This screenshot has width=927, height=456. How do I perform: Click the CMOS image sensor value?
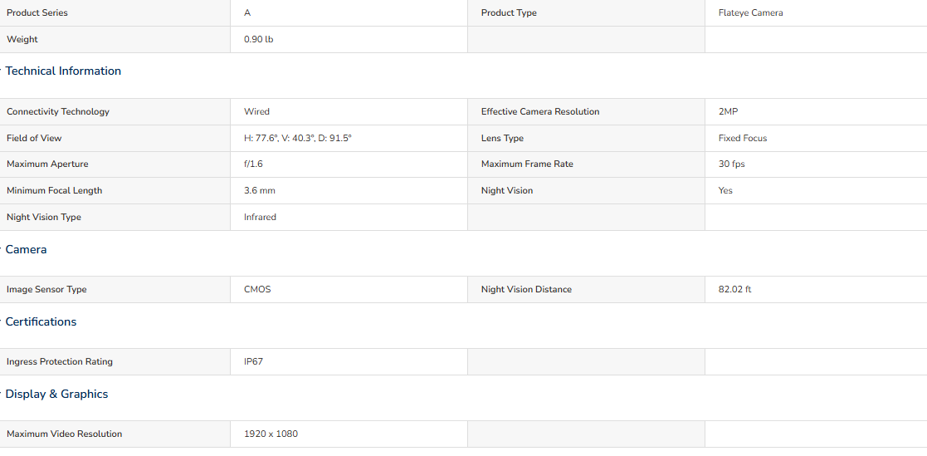point(258,290)
